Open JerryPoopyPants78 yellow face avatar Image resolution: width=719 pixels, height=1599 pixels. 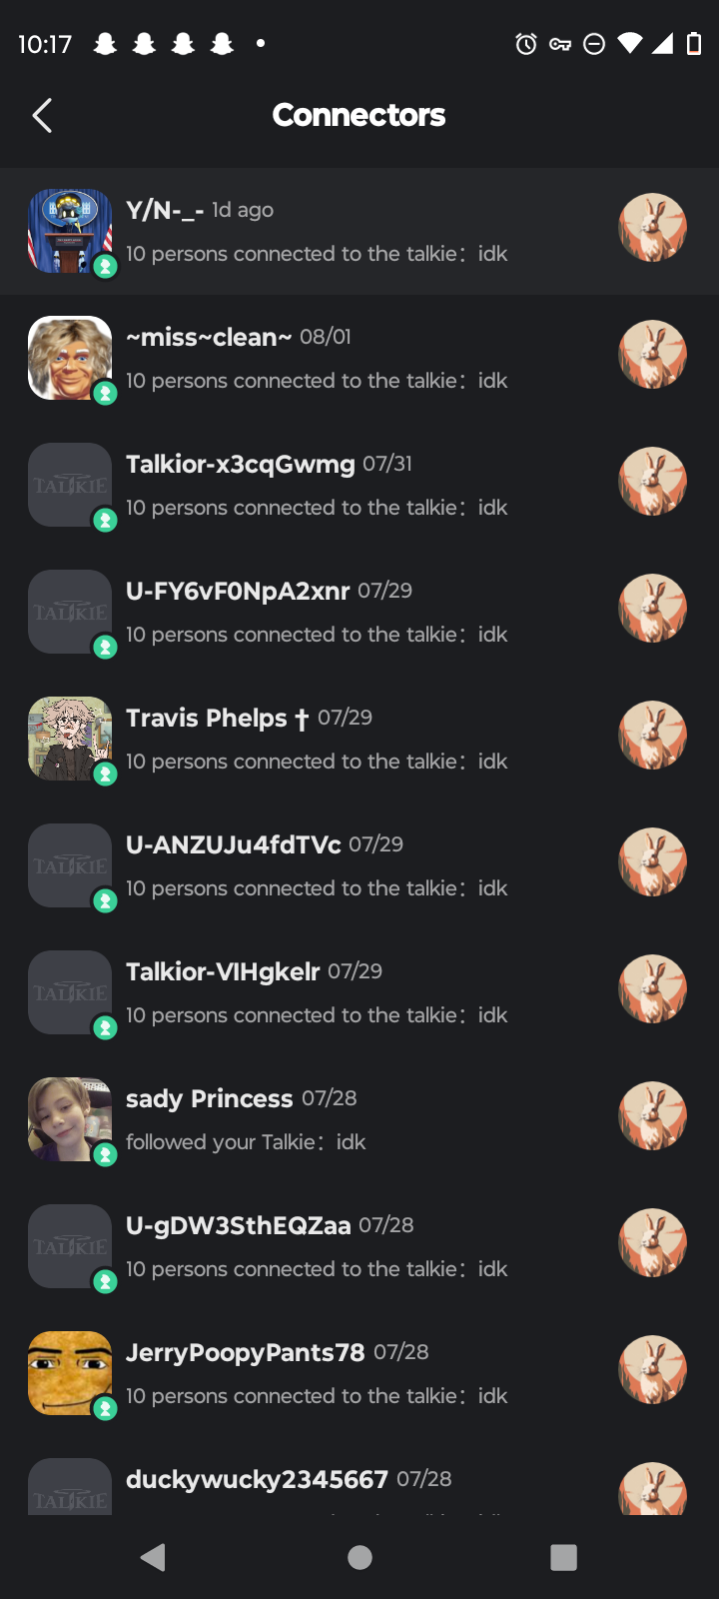click(70, 1373)
